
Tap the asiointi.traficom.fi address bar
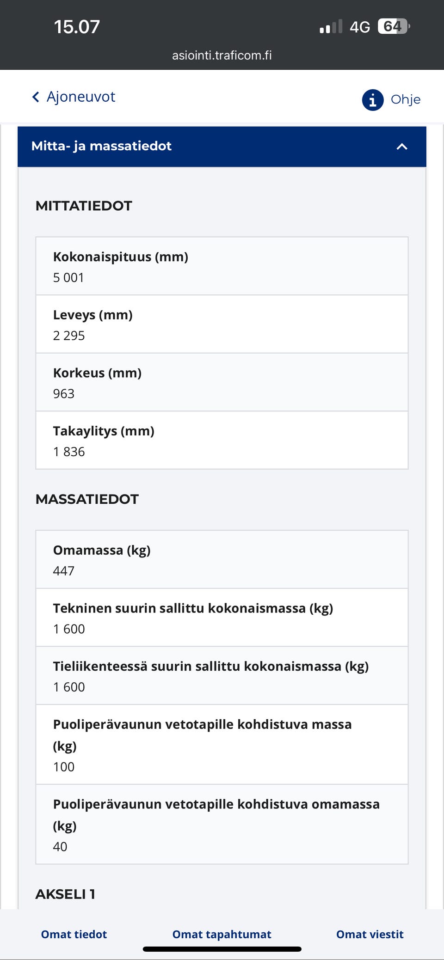pos(222,55)
